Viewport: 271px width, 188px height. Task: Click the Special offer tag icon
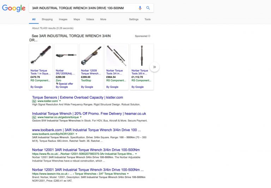[57, 84]
